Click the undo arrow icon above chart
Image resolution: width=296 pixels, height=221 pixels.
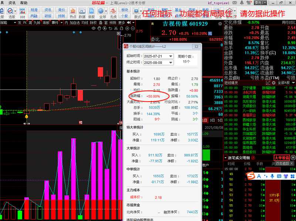(110, 28)
